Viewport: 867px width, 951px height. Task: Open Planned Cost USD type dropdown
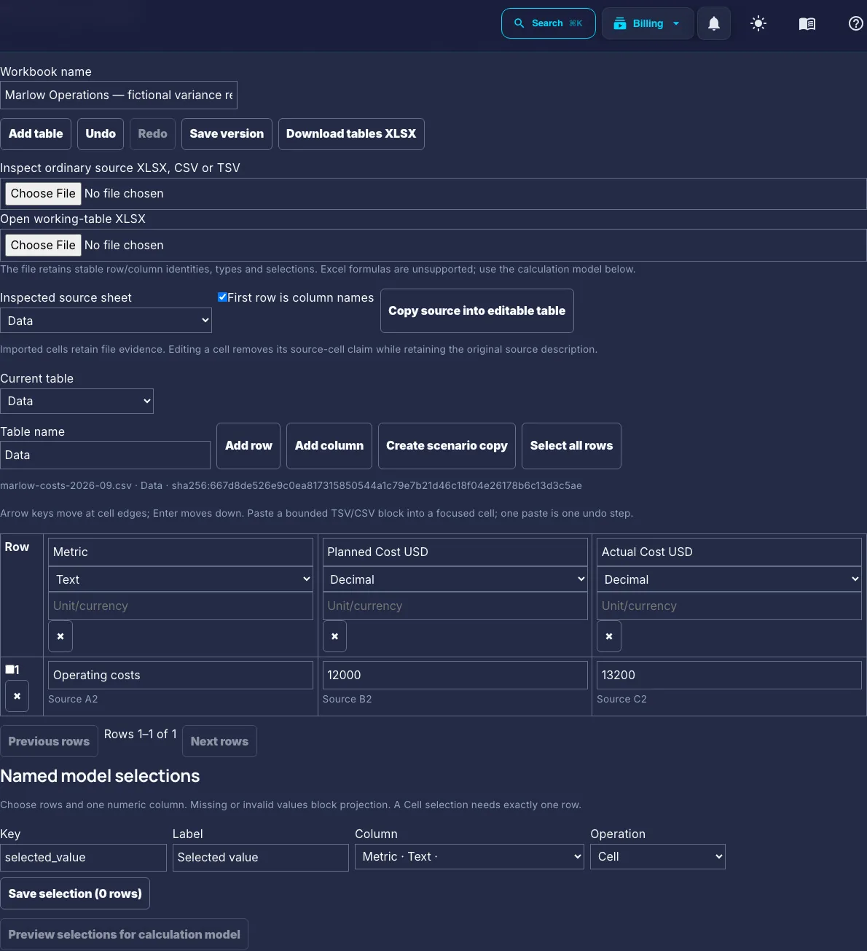[455, 579]
